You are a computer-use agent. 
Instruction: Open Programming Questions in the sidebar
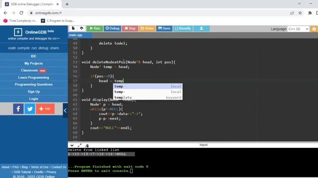pyautogui.click(x=34, y=85)
